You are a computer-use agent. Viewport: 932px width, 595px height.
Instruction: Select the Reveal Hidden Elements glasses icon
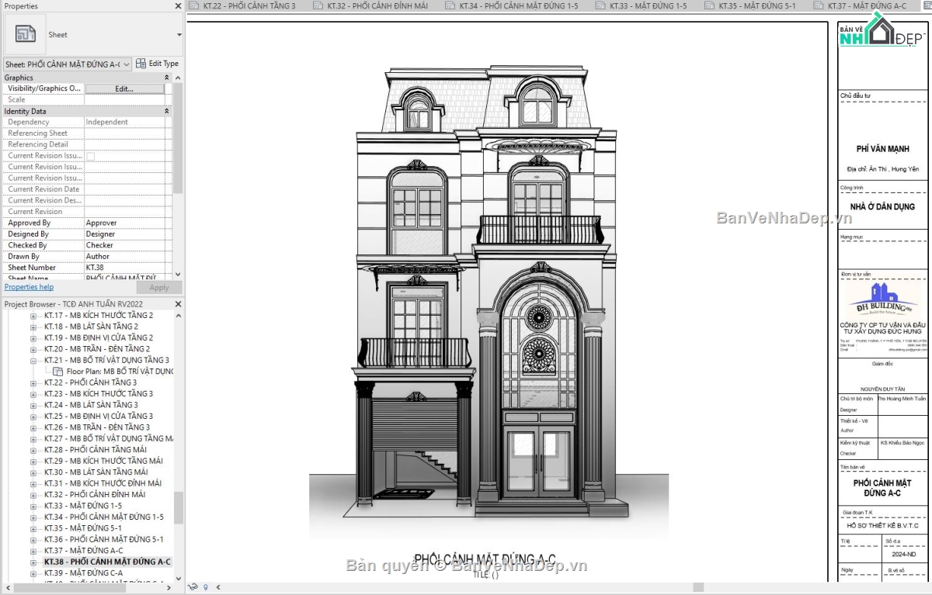pyautogui.click(x=193, y=588)
